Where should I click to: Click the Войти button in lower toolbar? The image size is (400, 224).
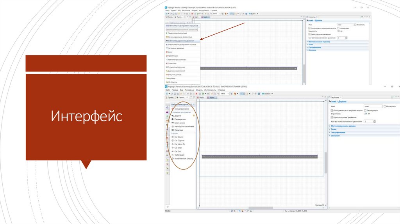coord(266,94)
